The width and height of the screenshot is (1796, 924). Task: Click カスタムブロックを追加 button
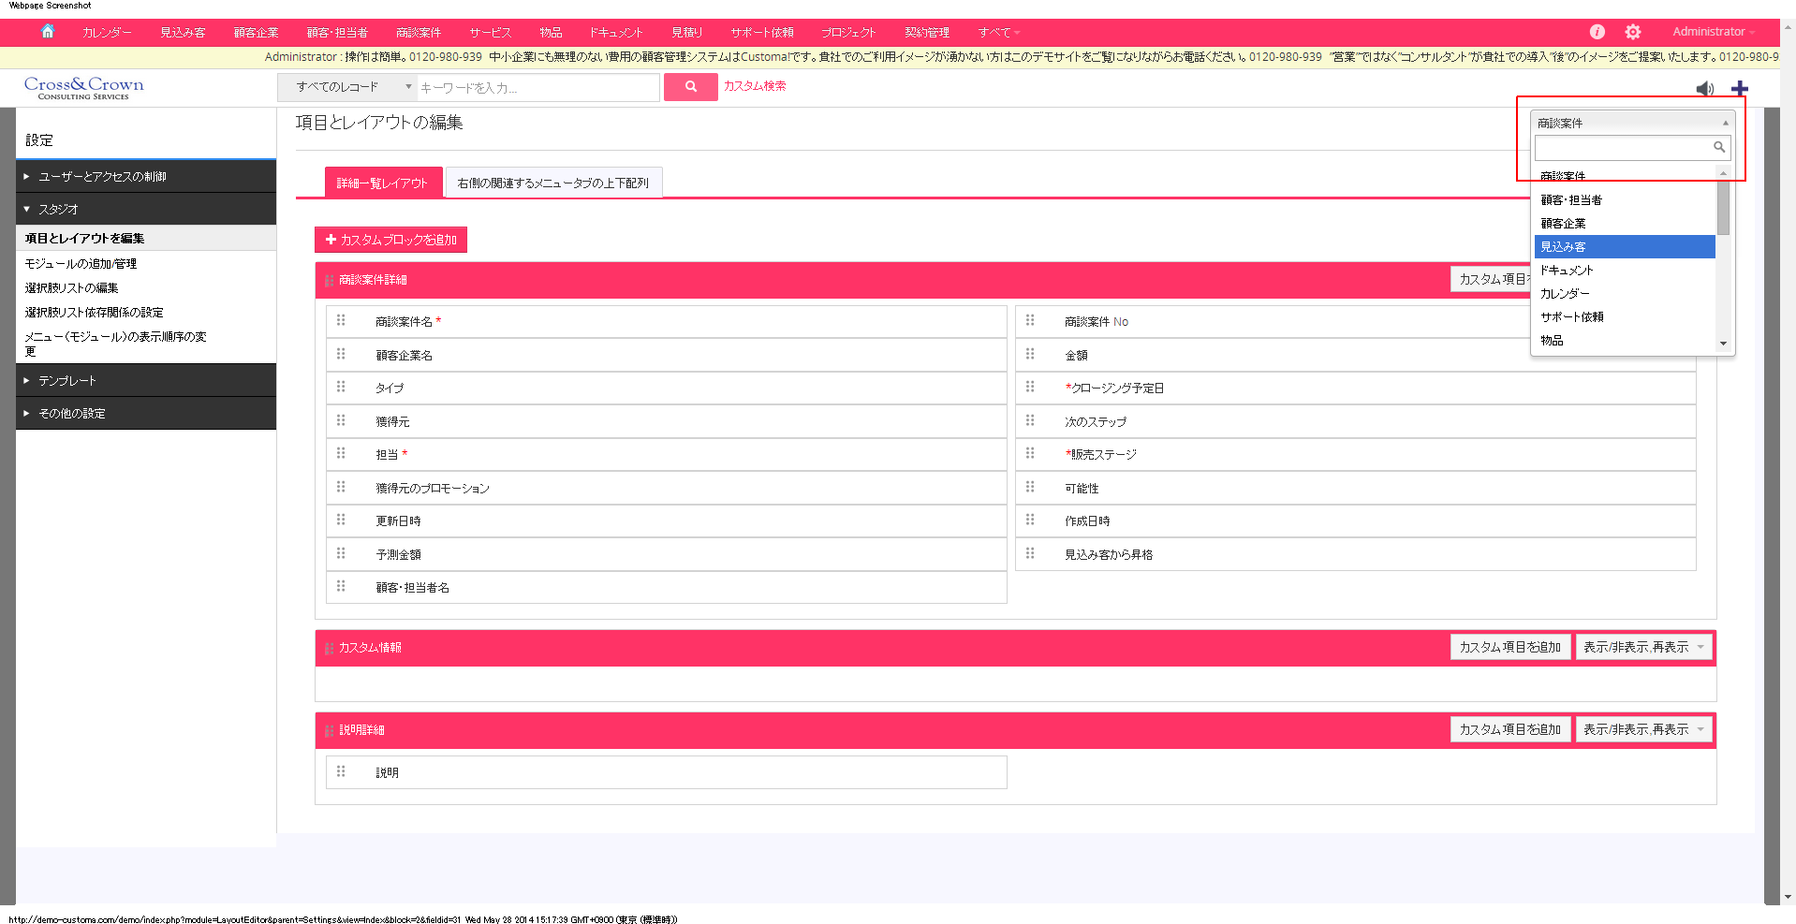pos(390,240)
